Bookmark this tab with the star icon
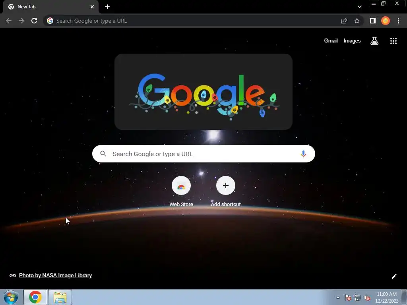Image resolution: width=407 pixels, height=305 pixels. [x=357, y=21]
